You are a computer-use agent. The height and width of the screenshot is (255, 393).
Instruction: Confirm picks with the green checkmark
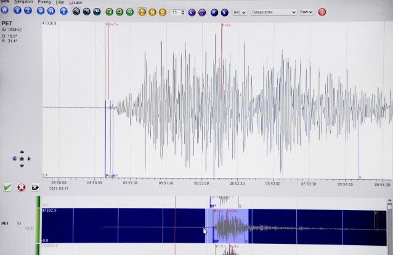pos(7,187)
